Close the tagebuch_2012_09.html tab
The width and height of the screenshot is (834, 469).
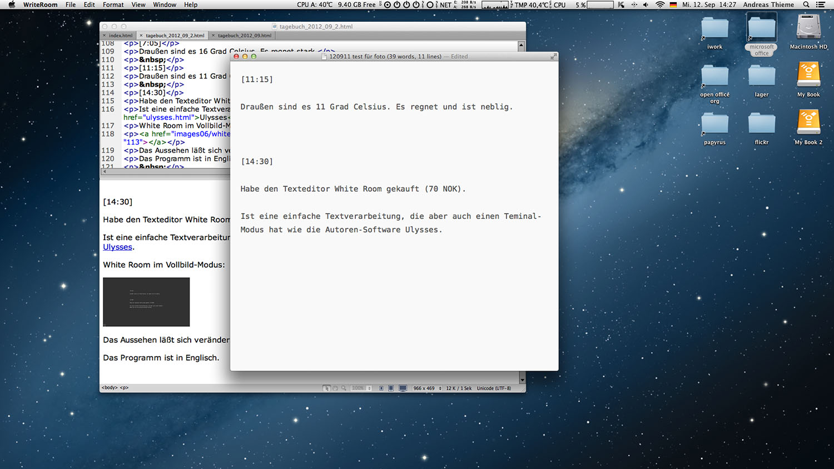click(x=213, y=36)
